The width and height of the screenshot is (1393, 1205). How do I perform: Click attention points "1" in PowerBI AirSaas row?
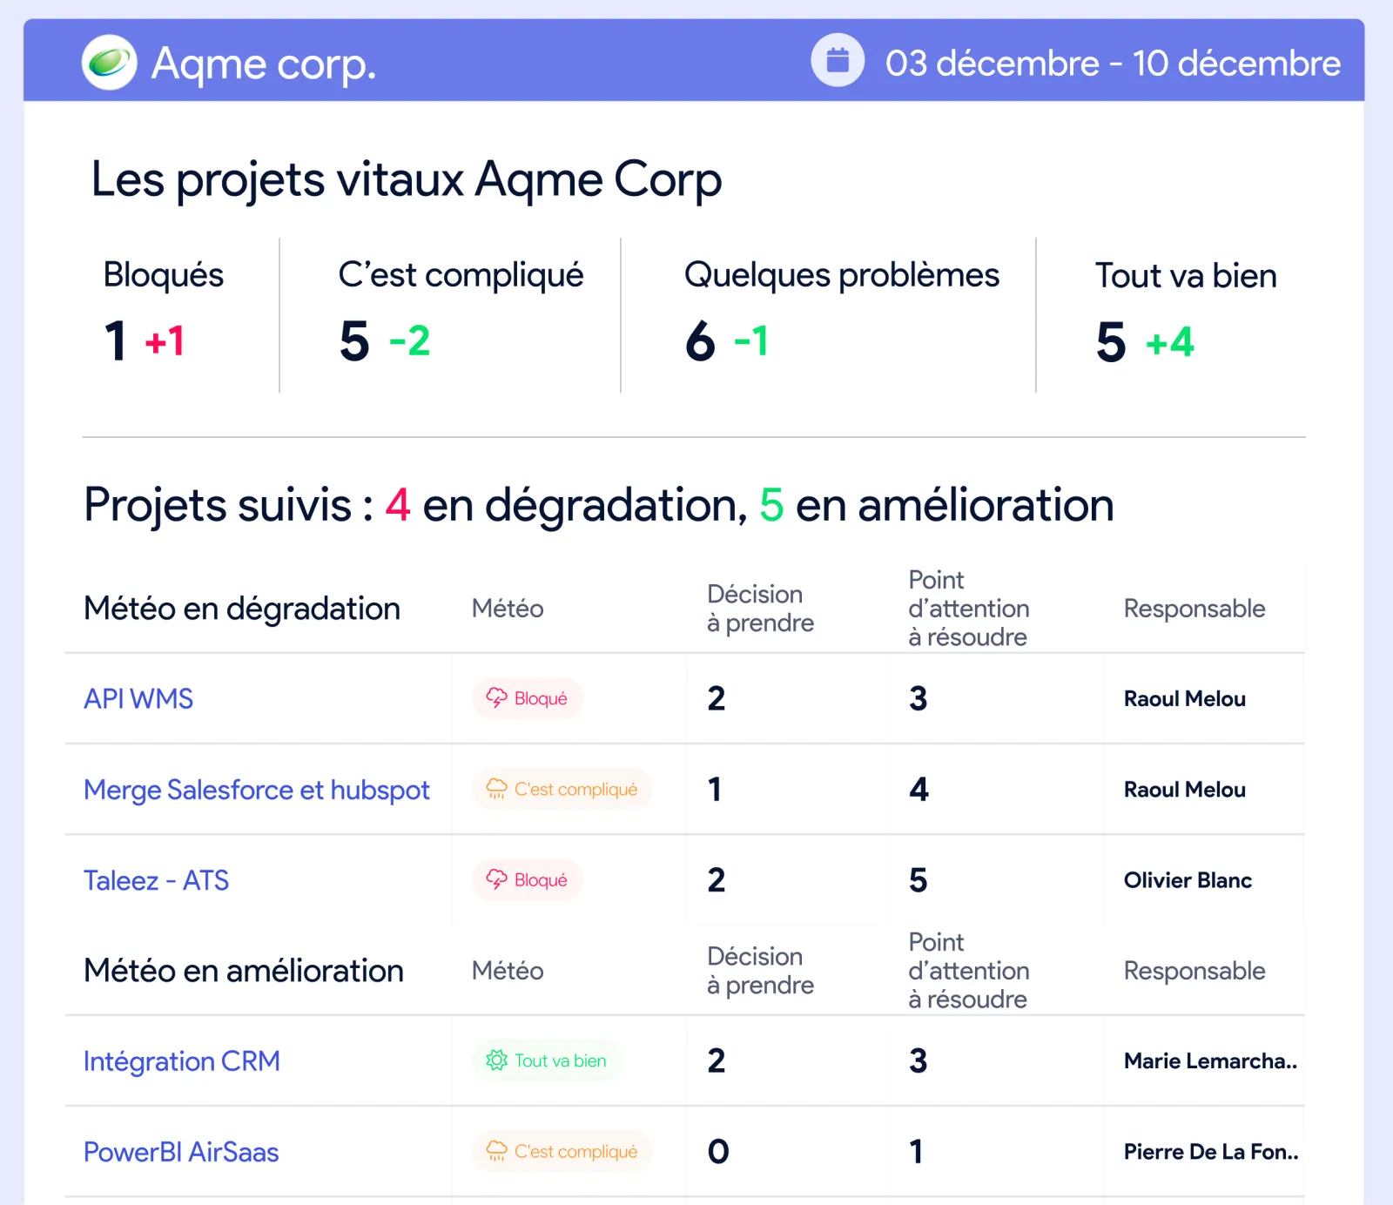(x=916, y=1152)
